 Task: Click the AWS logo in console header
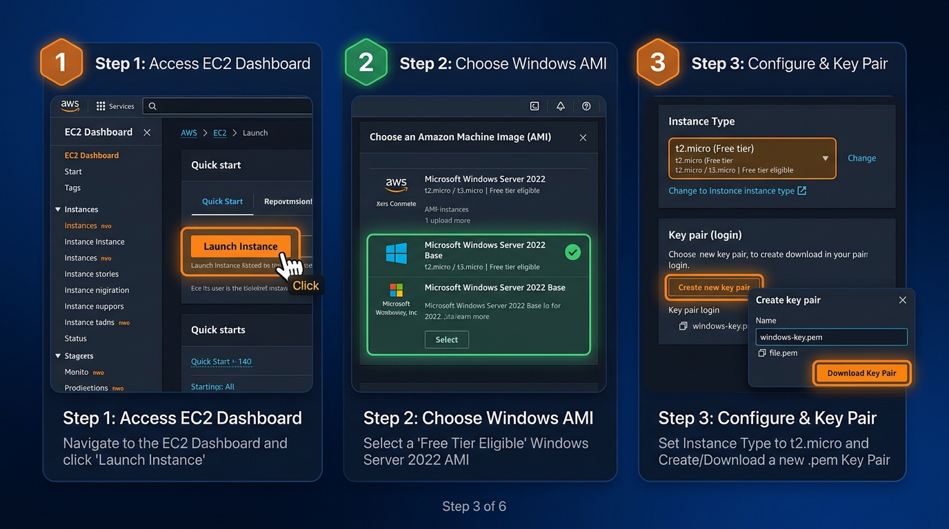tap(70, 105)
